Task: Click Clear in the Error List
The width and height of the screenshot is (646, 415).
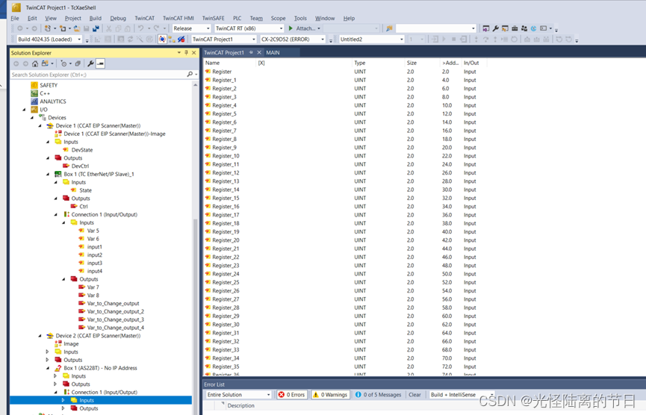Action: point(414,394)
